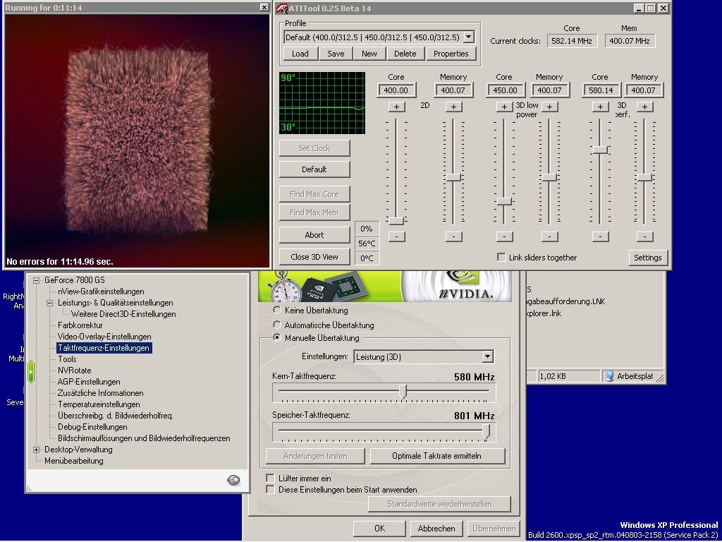Decrease 2D Core clock with minus button
The height and width of the screenshot is (542, 722).
pos(396,236)
